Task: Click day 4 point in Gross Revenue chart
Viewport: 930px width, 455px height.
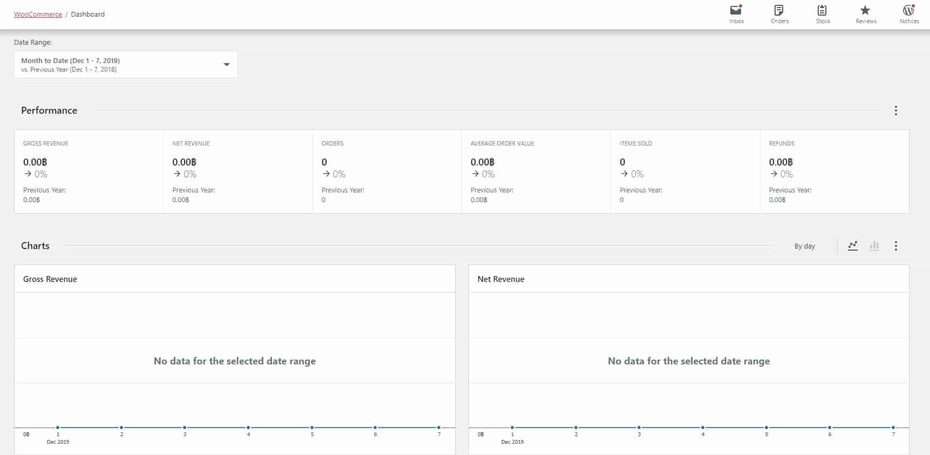Action: point(248,428)
